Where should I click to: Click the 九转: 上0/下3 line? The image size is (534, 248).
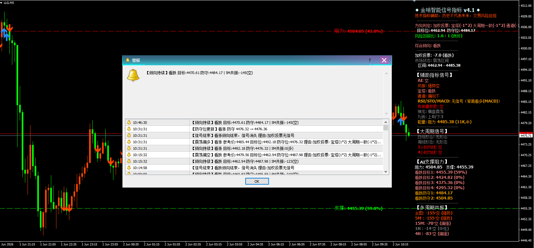coord(430,117)
